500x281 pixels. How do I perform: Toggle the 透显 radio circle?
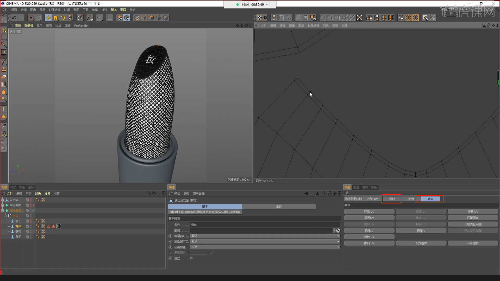point(170,258)
